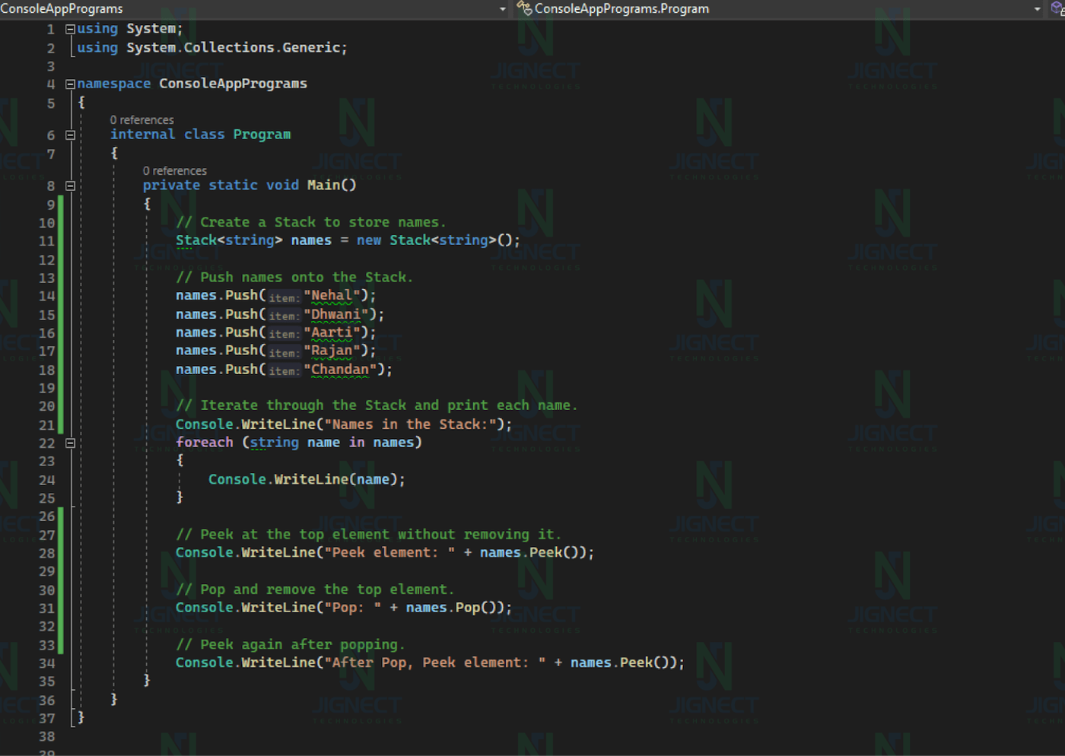Click the comment "Create a Stack to store names."

pyautogui.click(x=311, y=223)
